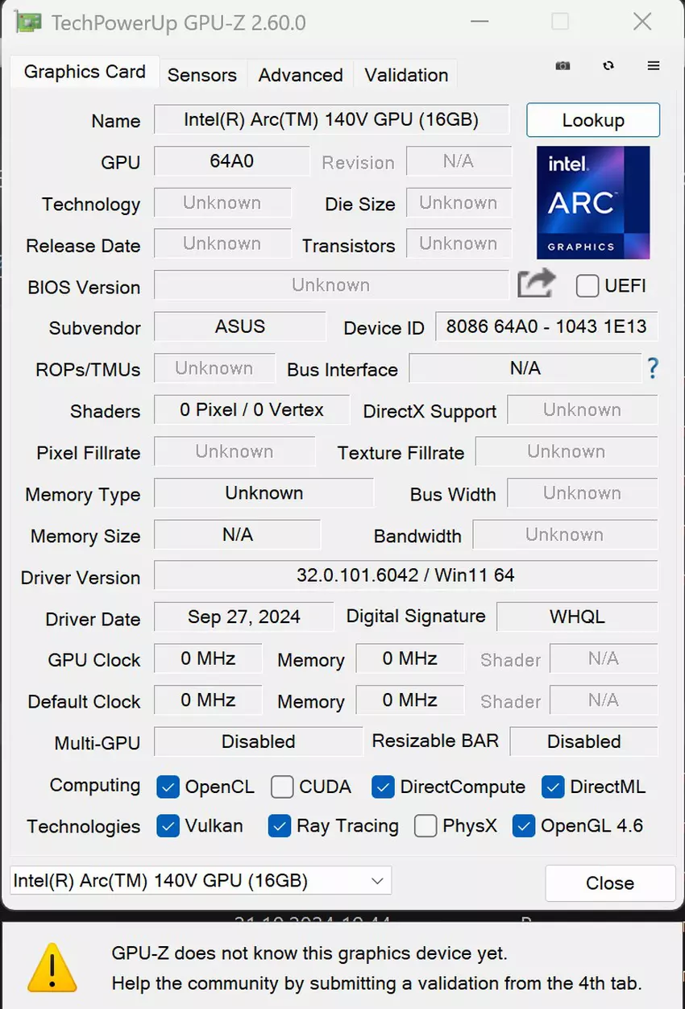Viewport: 685px width, 1009px height.
Task: Click the yellow warning icon
Action: tap(52, 967)
